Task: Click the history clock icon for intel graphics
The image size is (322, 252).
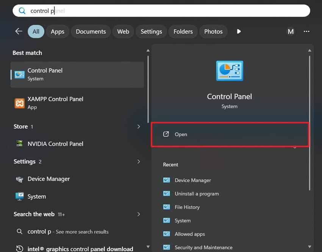Action: tap(19, 249)
